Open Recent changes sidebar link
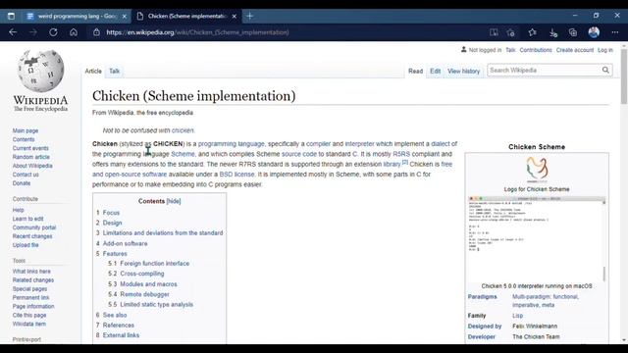This screenshot has width=628, height=353. pyautogui.click(x=32, y=236)
